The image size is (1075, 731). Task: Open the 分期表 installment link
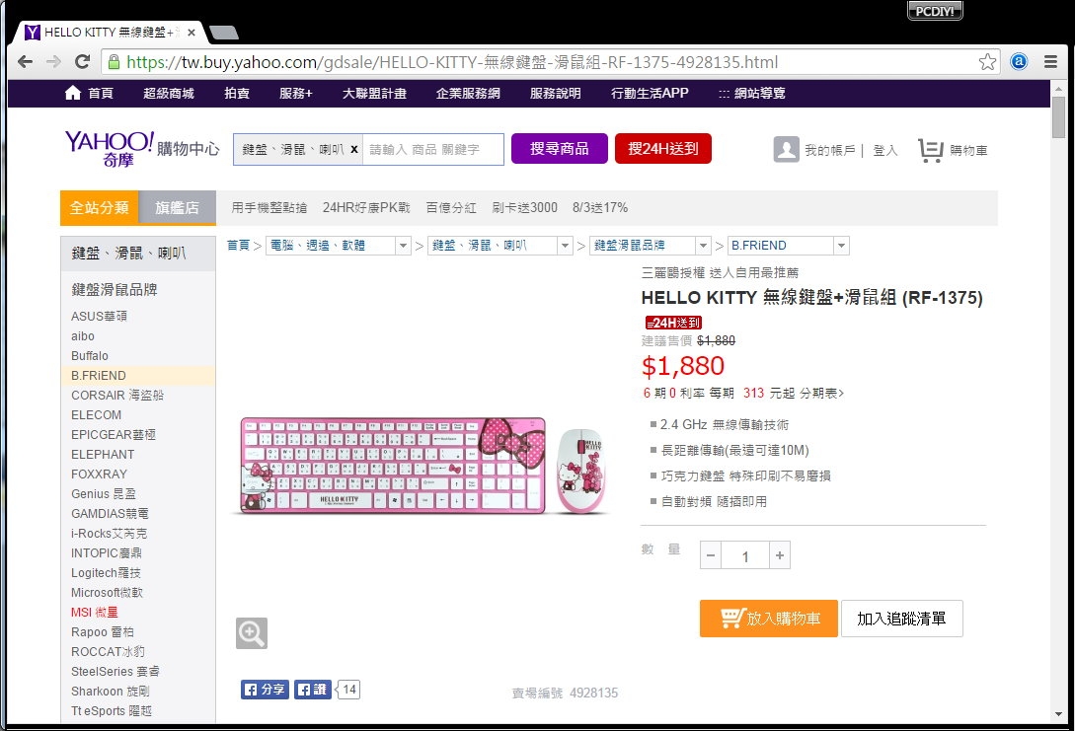[821, 394]
